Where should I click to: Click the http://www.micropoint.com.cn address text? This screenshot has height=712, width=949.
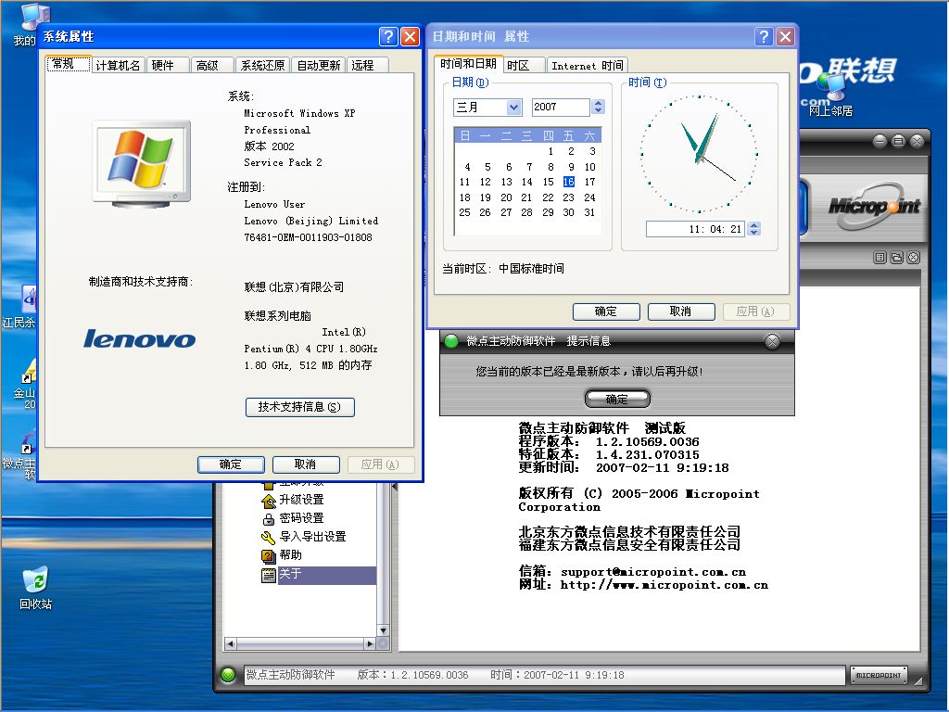click(664, 585)
